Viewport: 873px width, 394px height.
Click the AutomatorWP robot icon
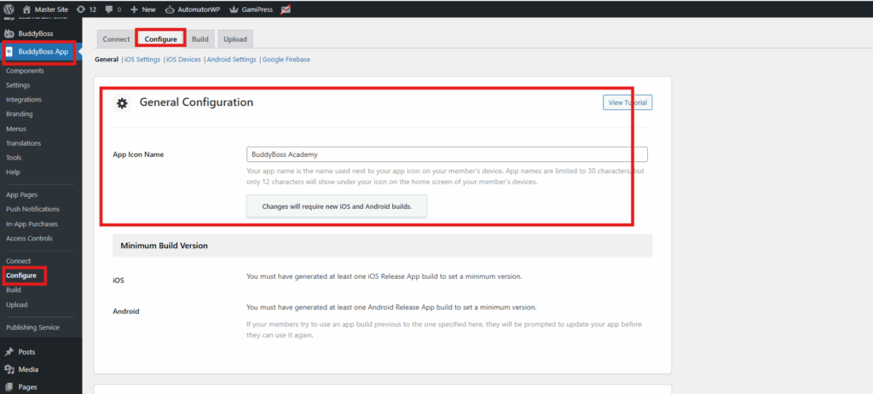coord(169,9)
